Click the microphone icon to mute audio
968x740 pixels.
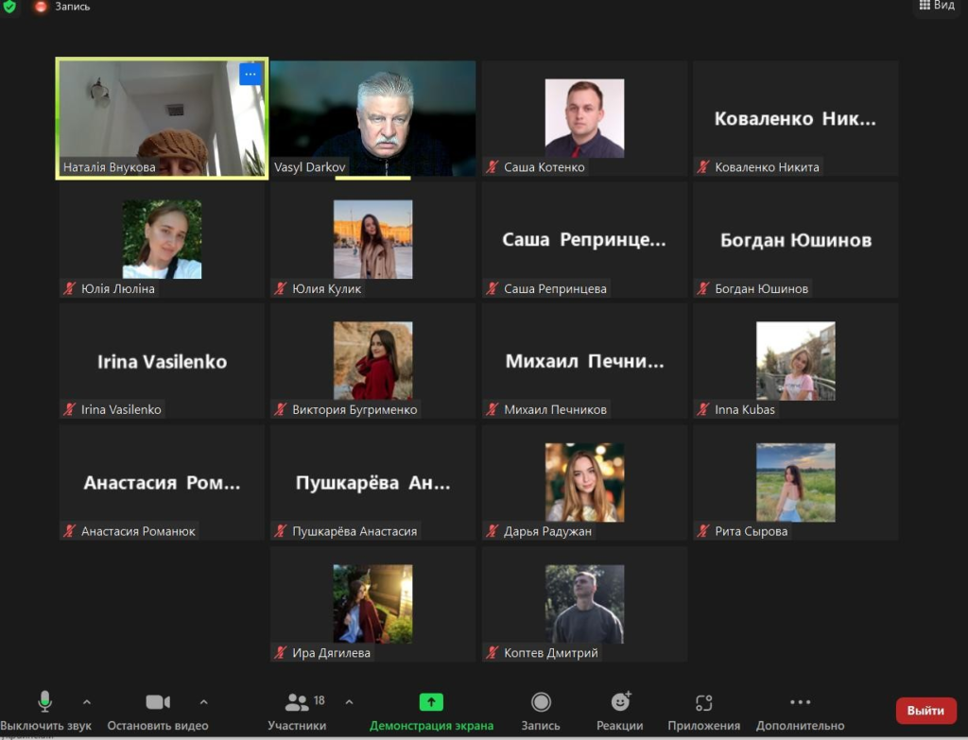pos(44,702)
